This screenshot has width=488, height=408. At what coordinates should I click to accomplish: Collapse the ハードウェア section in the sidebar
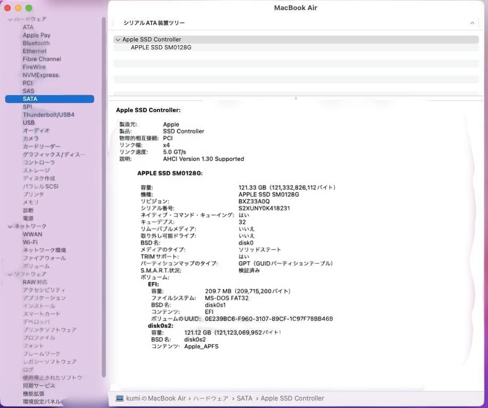pos(10,19)
